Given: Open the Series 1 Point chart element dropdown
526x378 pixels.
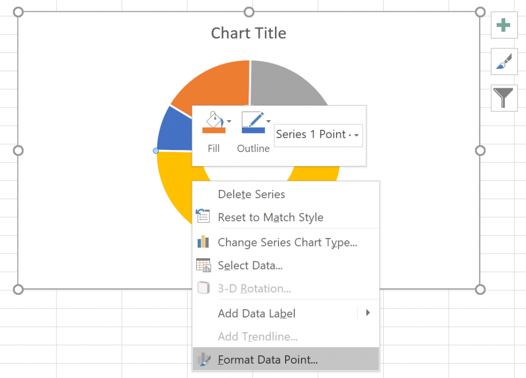Looking at the screenshot, I should pyautogui.click(x=356, y=136).
